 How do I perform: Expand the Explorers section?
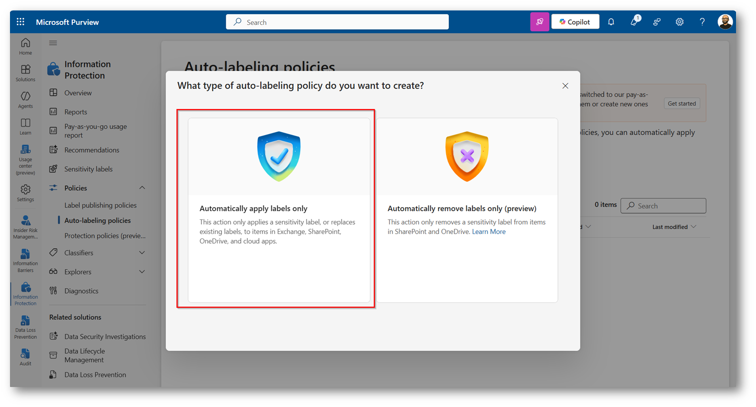tap(142, 272)
